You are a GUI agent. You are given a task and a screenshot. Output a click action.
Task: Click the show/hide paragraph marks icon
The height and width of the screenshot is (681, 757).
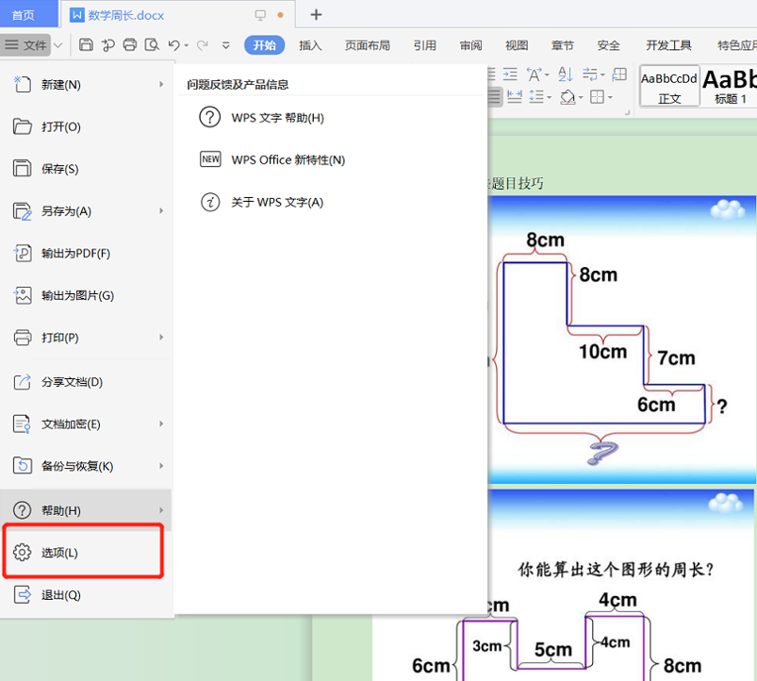(590, 75)
